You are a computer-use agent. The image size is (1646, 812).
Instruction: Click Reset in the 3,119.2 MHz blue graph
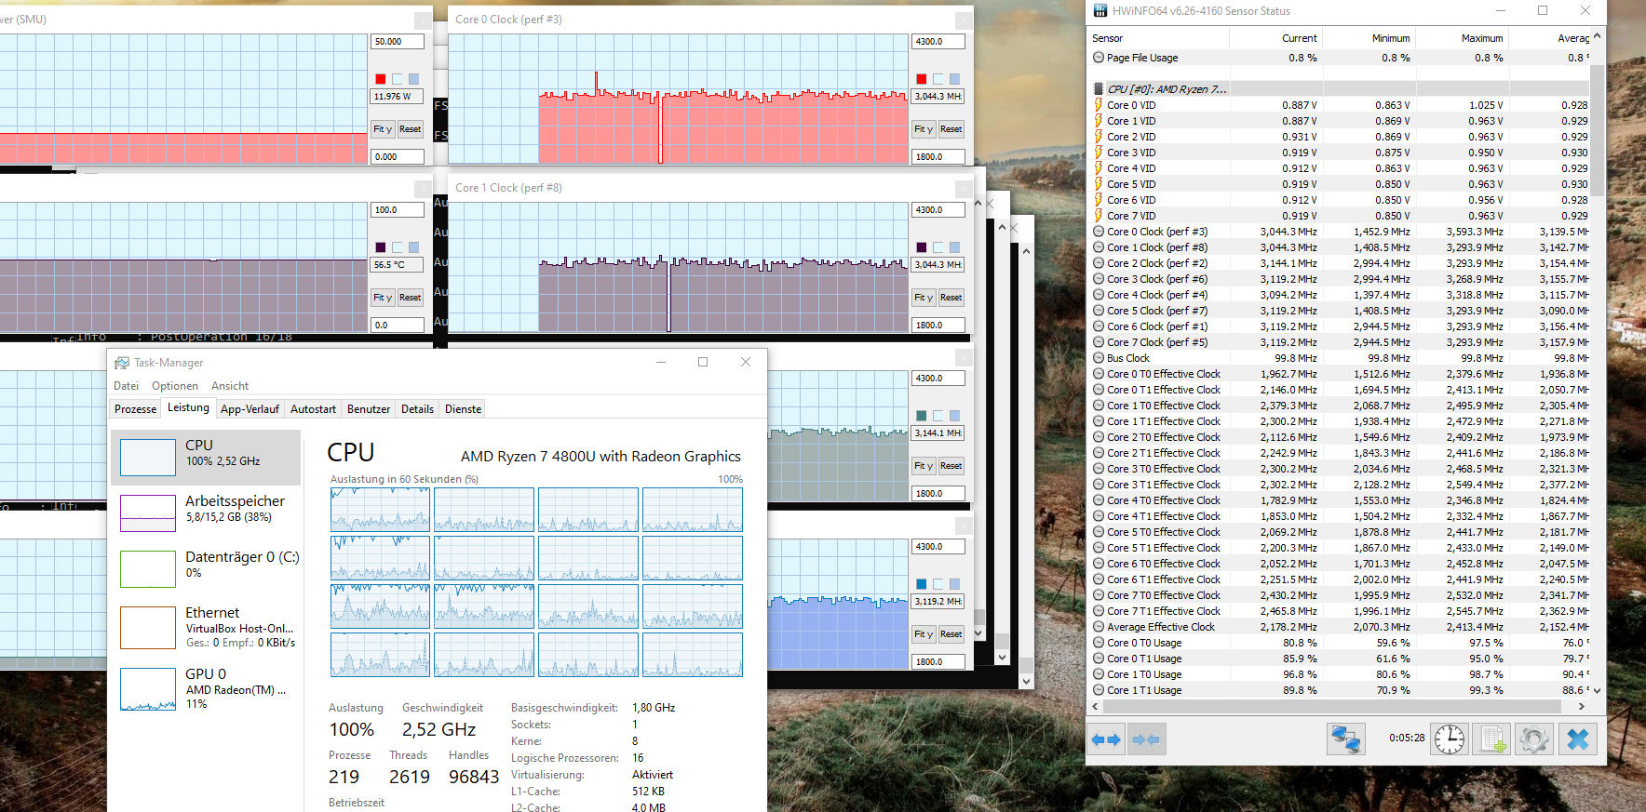tap(951, 634)
